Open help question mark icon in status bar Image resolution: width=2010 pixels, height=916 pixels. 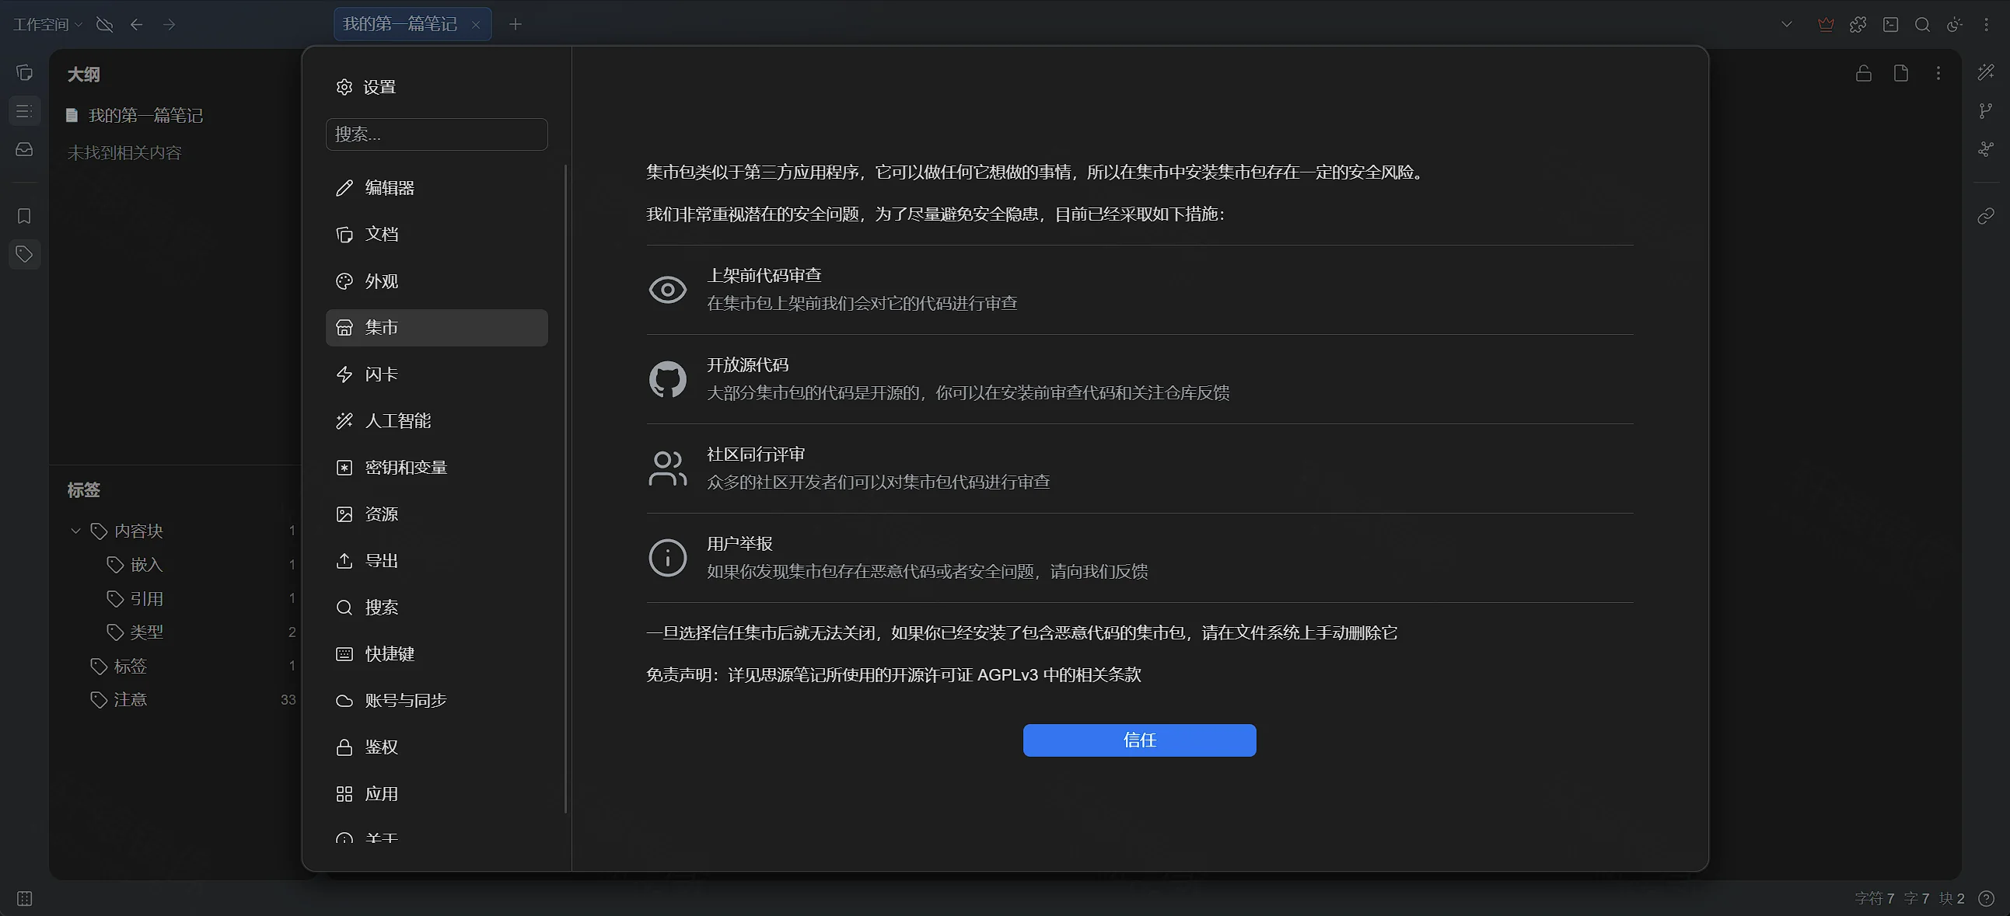tap(1986, 898)
